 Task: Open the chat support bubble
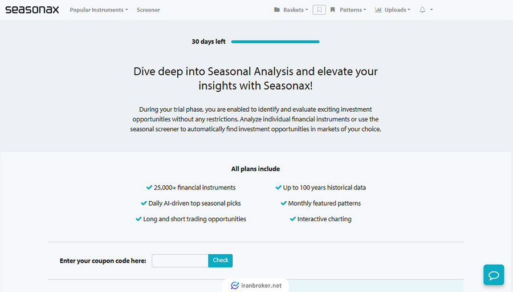[494, 275]
